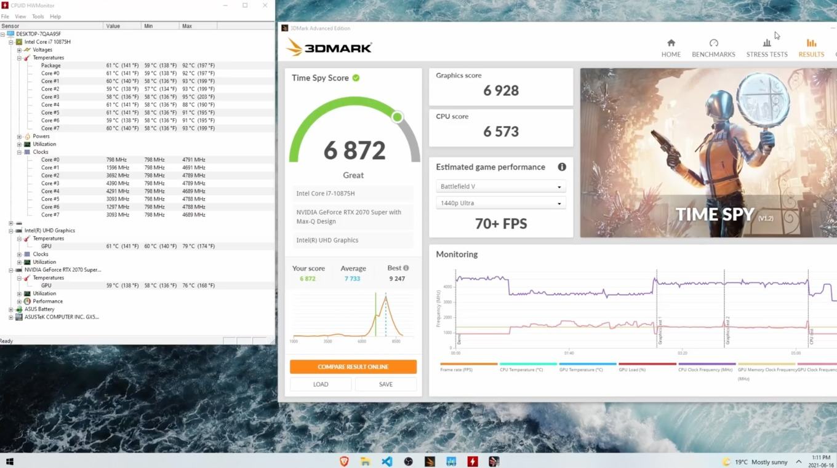Open the Home page in 3DMark

(671, 48)
